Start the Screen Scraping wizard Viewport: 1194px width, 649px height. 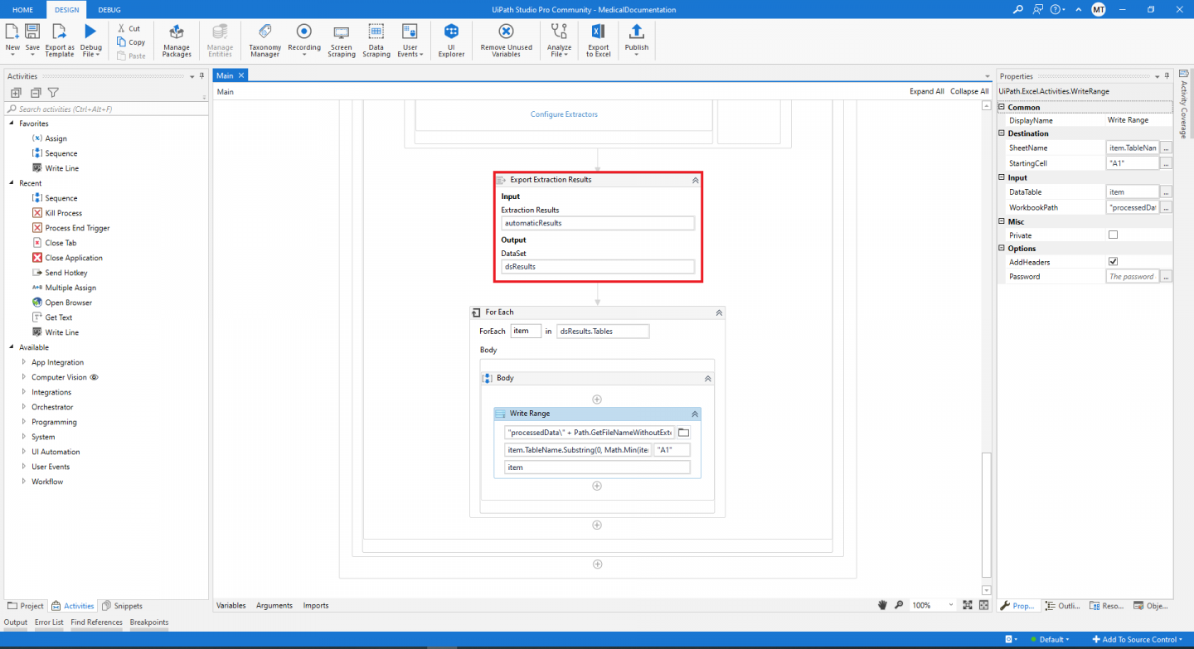click(341, 40)
